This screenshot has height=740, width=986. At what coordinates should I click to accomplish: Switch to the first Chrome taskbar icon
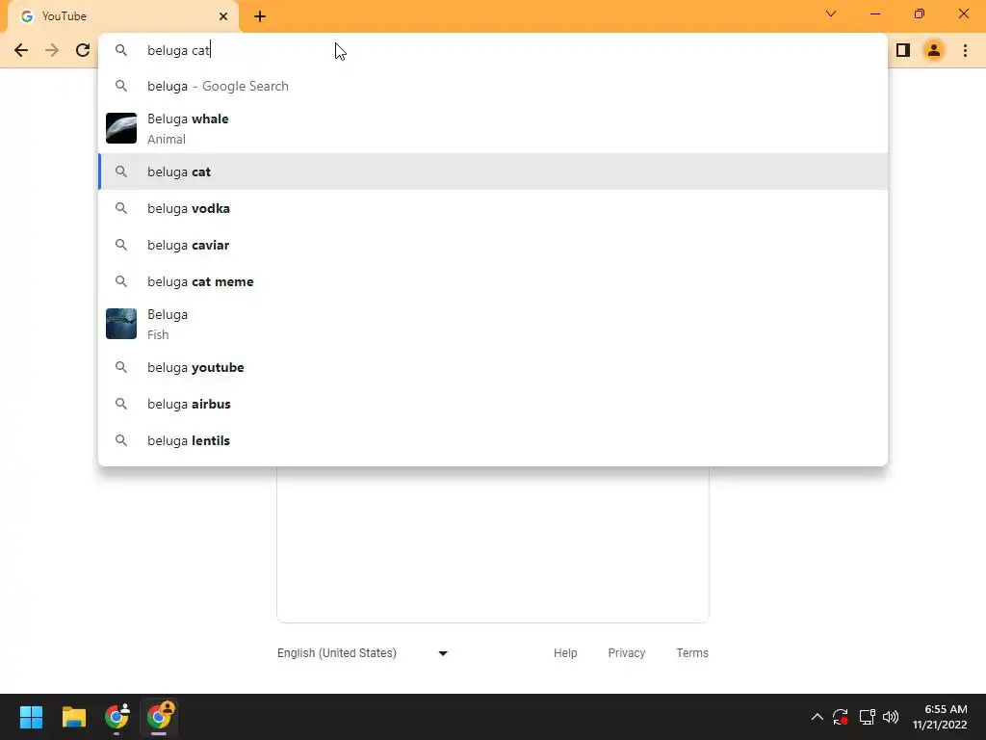(x=117, y=717)
